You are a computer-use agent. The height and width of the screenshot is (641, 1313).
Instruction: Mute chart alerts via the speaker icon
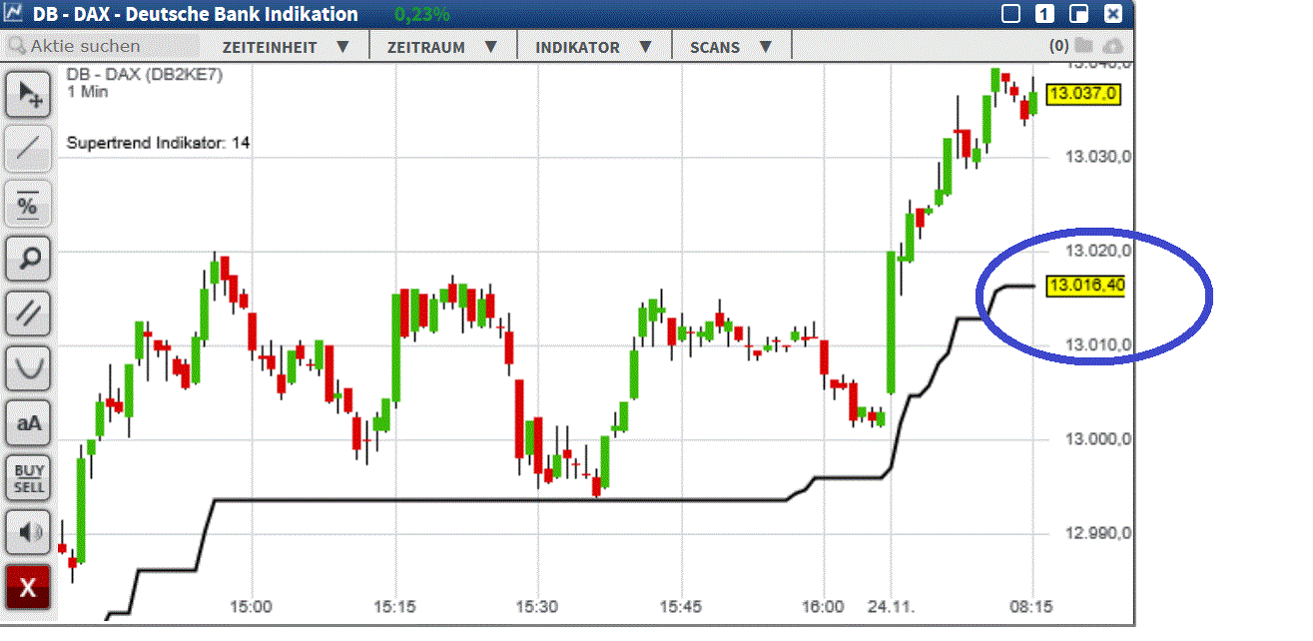27,531
